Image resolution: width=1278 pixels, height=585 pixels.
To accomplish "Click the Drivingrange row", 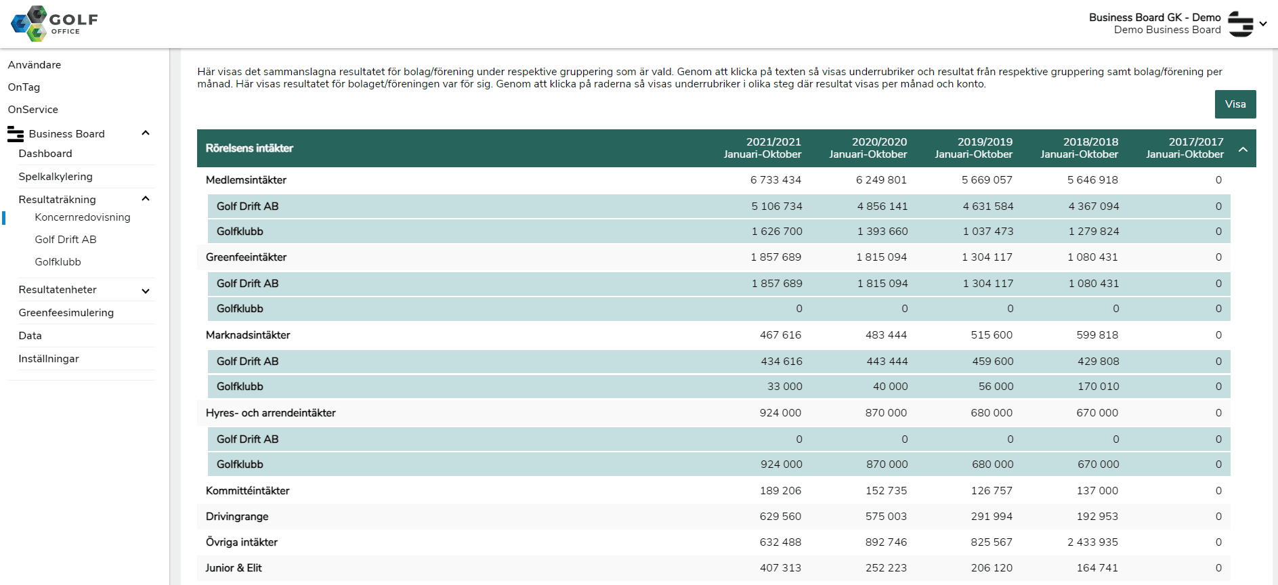I will [237, 517].
